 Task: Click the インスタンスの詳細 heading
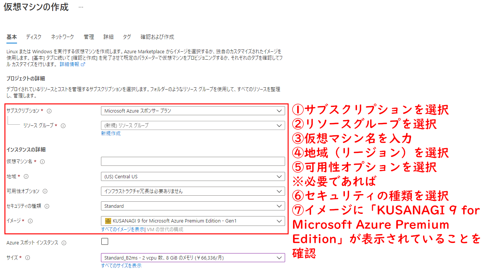pos(26,150)
